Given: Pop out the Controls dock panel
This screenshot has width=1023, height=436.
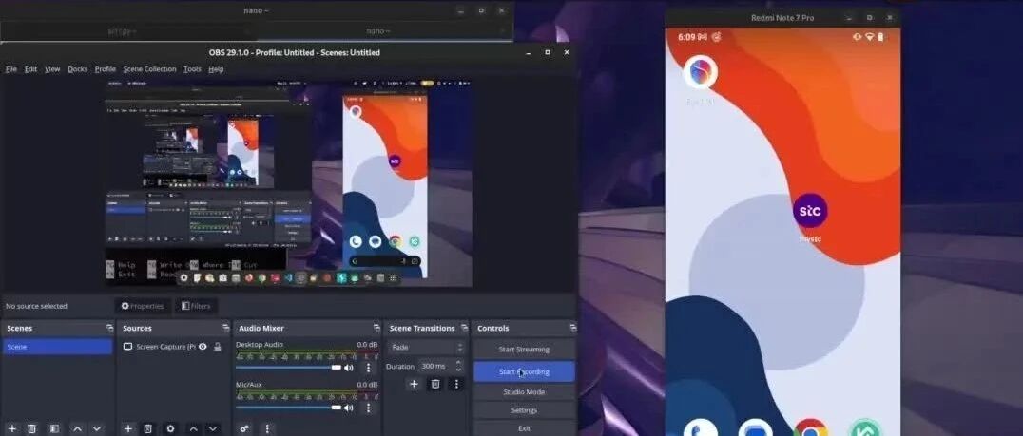Looking at the screenshot, I should pos(573,328).
